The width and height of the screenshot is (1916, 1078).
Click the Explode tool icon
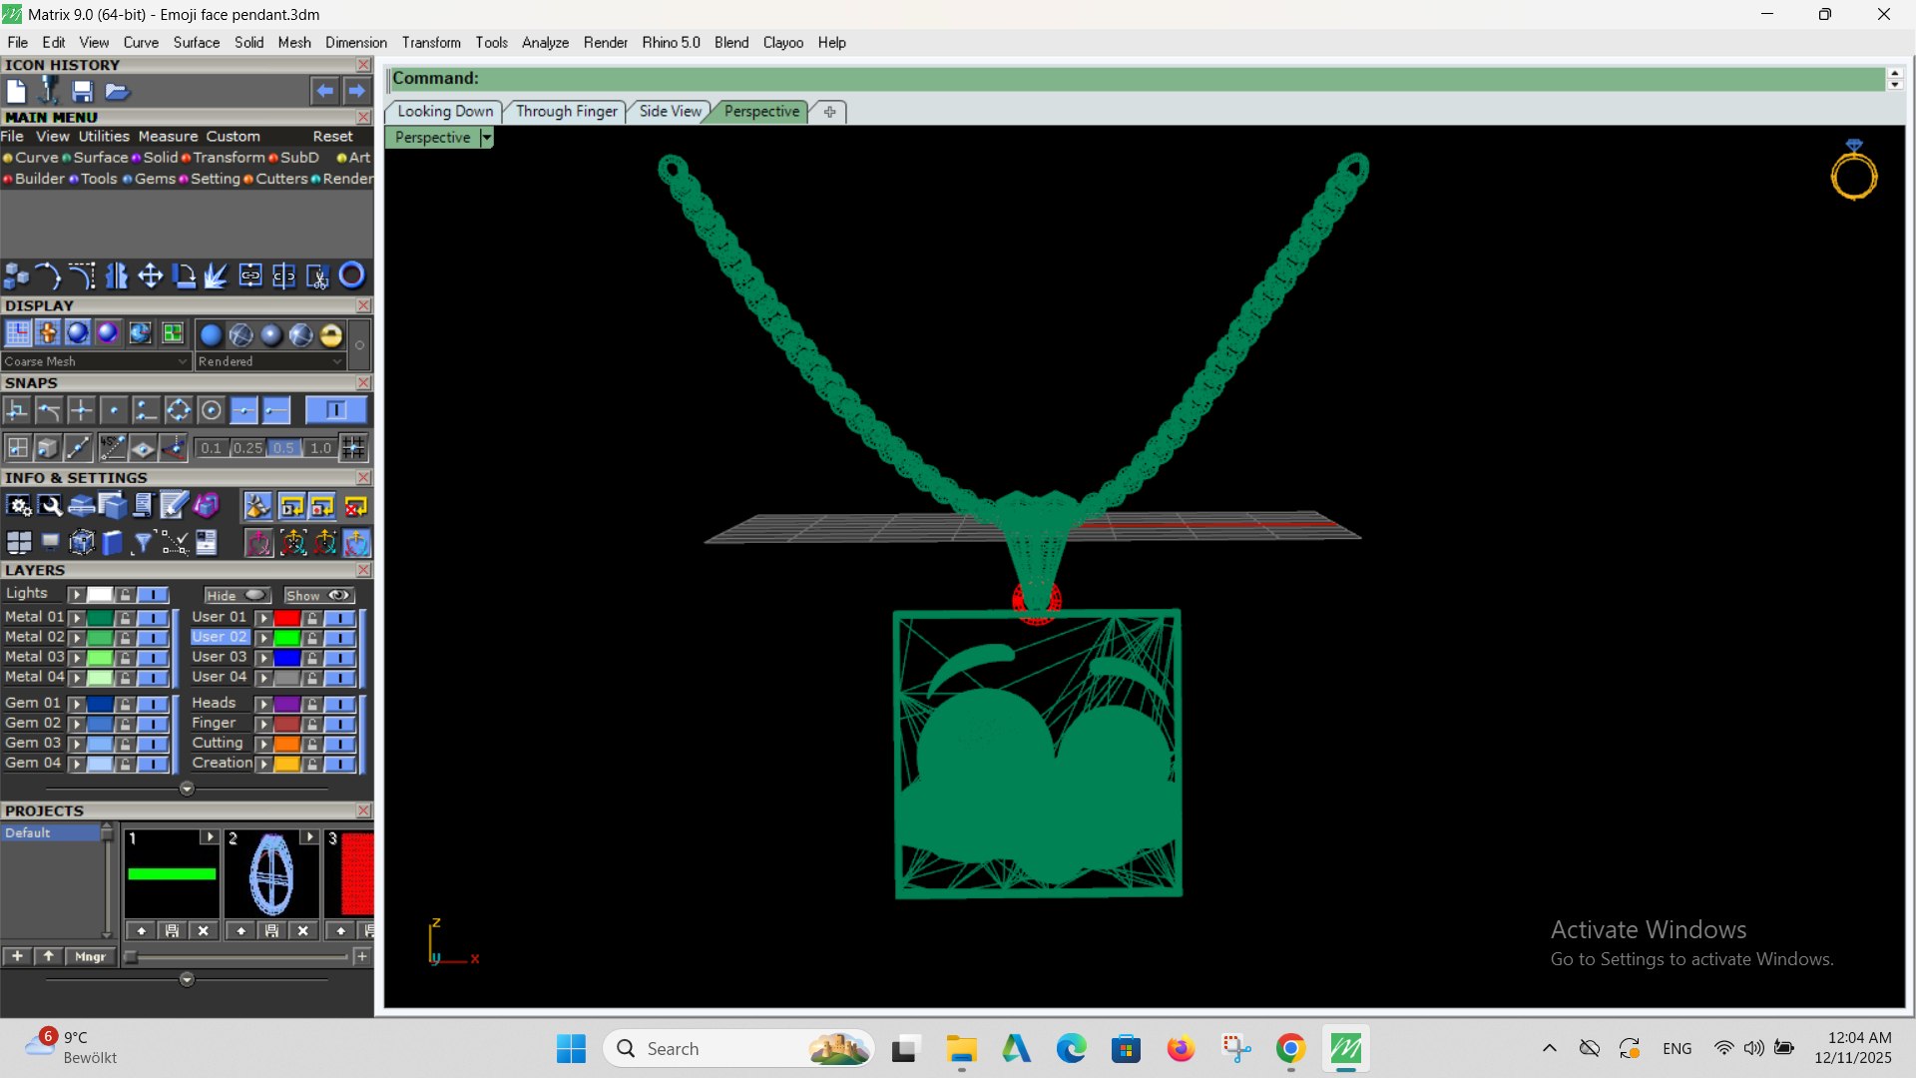(x=217, y=275)
